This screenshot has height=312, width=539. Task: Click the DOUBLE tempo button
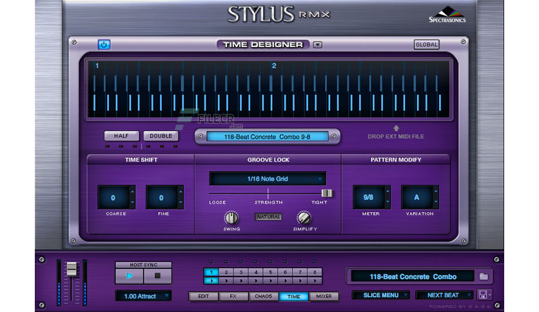click(161, 136)
